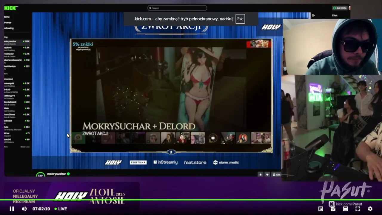The image size is (382, 215).
Task: Click the Search field in restreamed Kick page
Action: 177,8
